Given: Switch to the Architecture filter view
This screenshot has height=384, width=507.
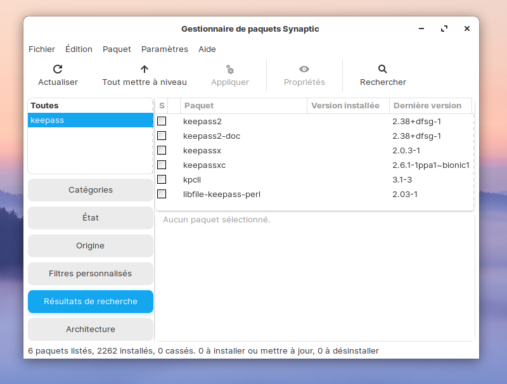Looking at the screenshot, I should pyautogui.click(x=91, y=330).
